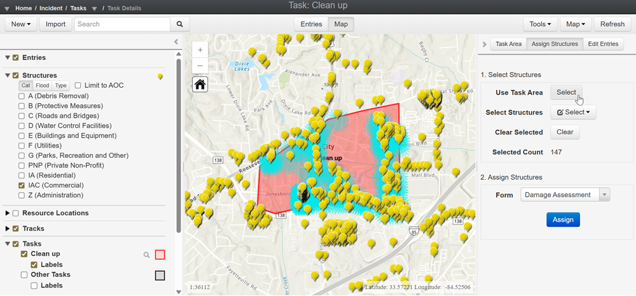The width and height of the screenshot is (636, 296).
Task: Click the Refresh button
Action: [x=612, y=24]
